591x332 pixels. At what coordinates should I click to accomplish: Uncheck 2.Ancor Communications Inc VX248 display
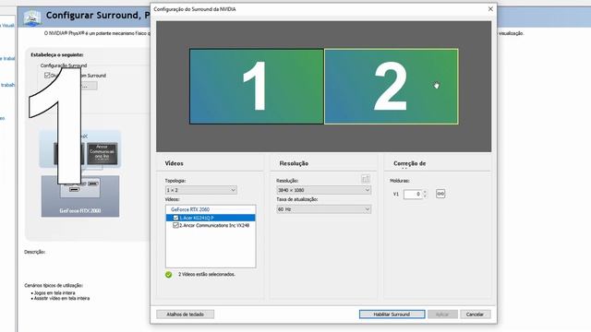(x=175, y=225)
